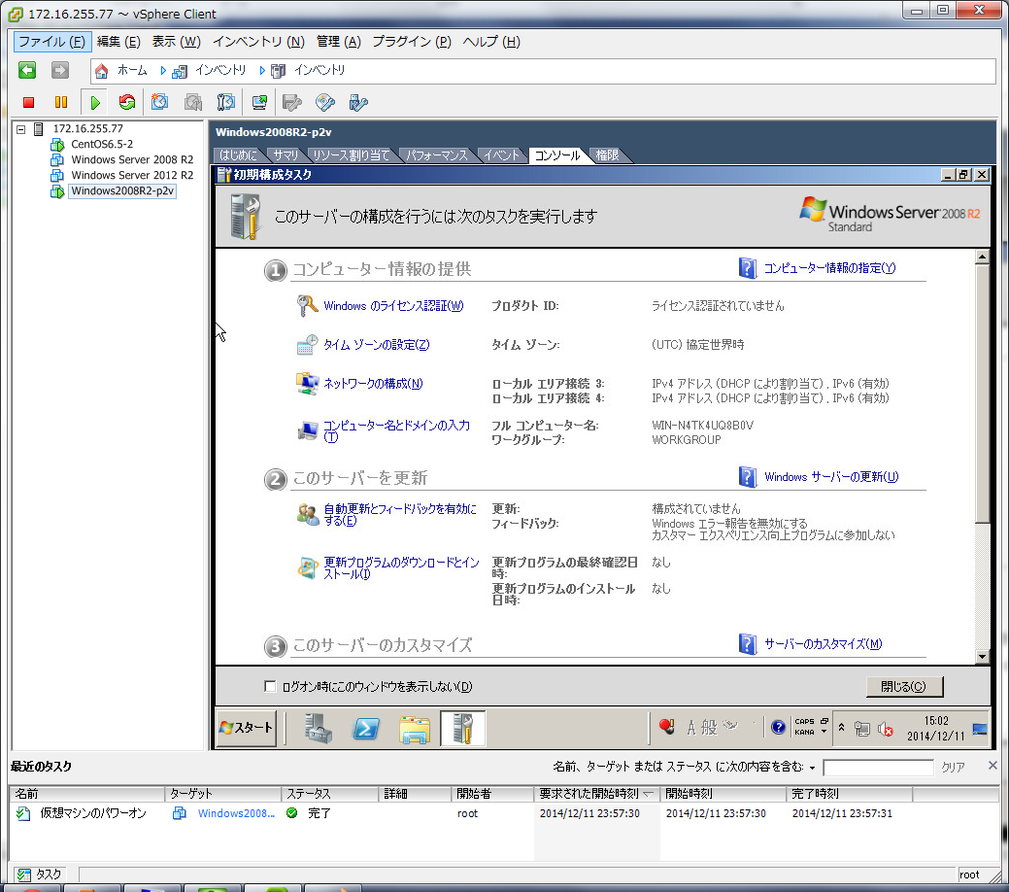Open Windows Explorer from the guest taskbar
The image size is (1009, 892).
(415, 729)
